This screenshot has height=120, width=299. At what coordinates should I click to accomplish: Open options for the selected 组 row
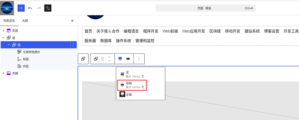pyautogui.click(x=73, y=45)
